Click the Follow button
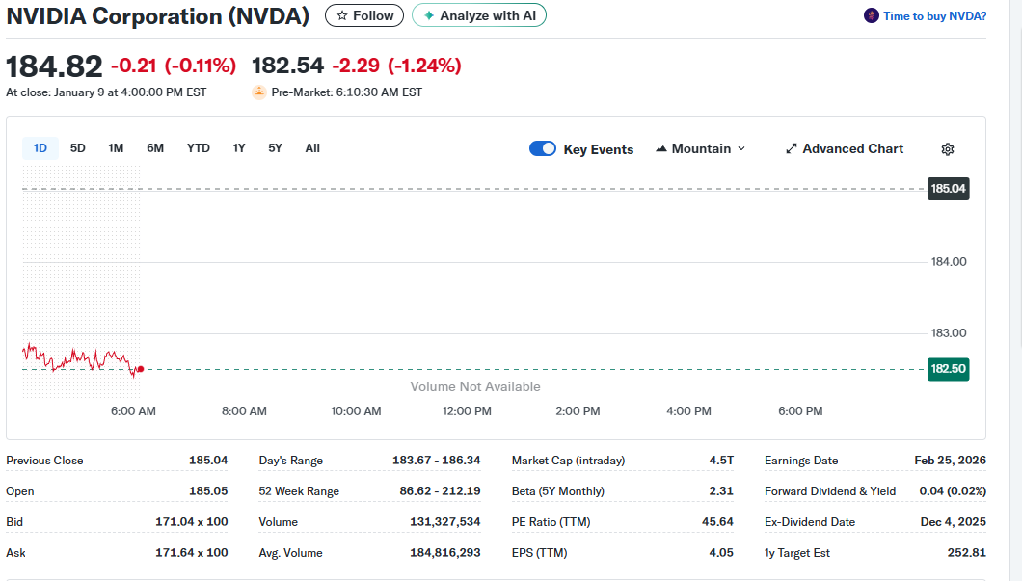1022x581 pixels. coord(363,15)
